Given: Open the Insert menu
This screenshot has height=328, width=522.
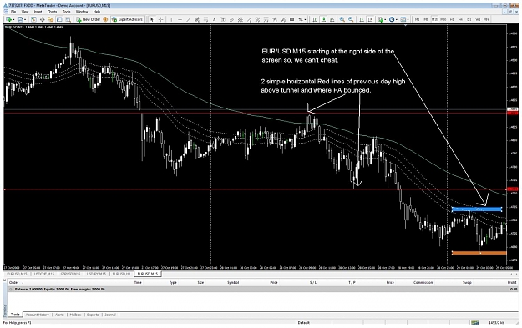Looking at the screenshot, I should click(x=38, y=12).
